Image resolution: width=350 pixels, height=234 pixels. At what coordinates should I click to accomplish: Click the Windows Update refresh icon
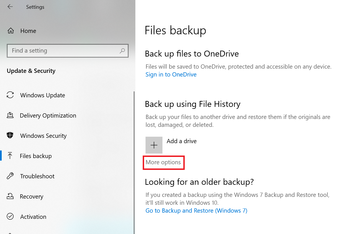point(10,95)
